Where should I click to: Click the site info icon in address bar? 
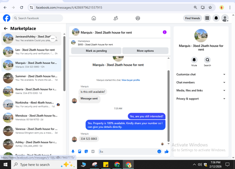coord(31,8)
